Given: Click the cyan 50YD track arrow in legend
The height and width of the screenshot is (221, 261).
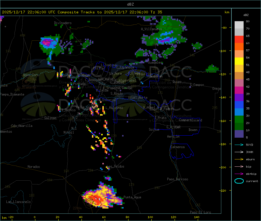Looking at the screenshot, I should click(x=239, y=145).
